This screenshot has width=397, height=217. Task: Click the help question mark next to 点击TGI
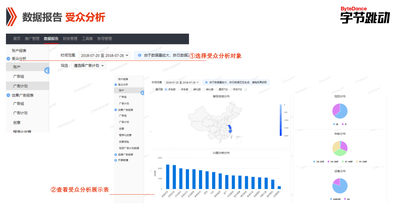[245, 89]
